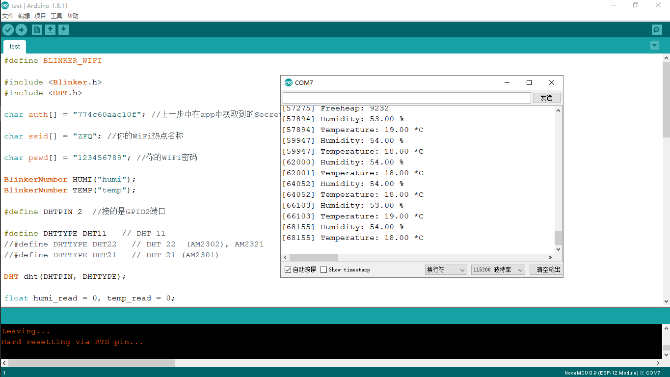Image resolution: width=670 pixels, height=377 pixels.
Task: Open a sketch using the Open arrow-up icon
Action: (50, 30)
